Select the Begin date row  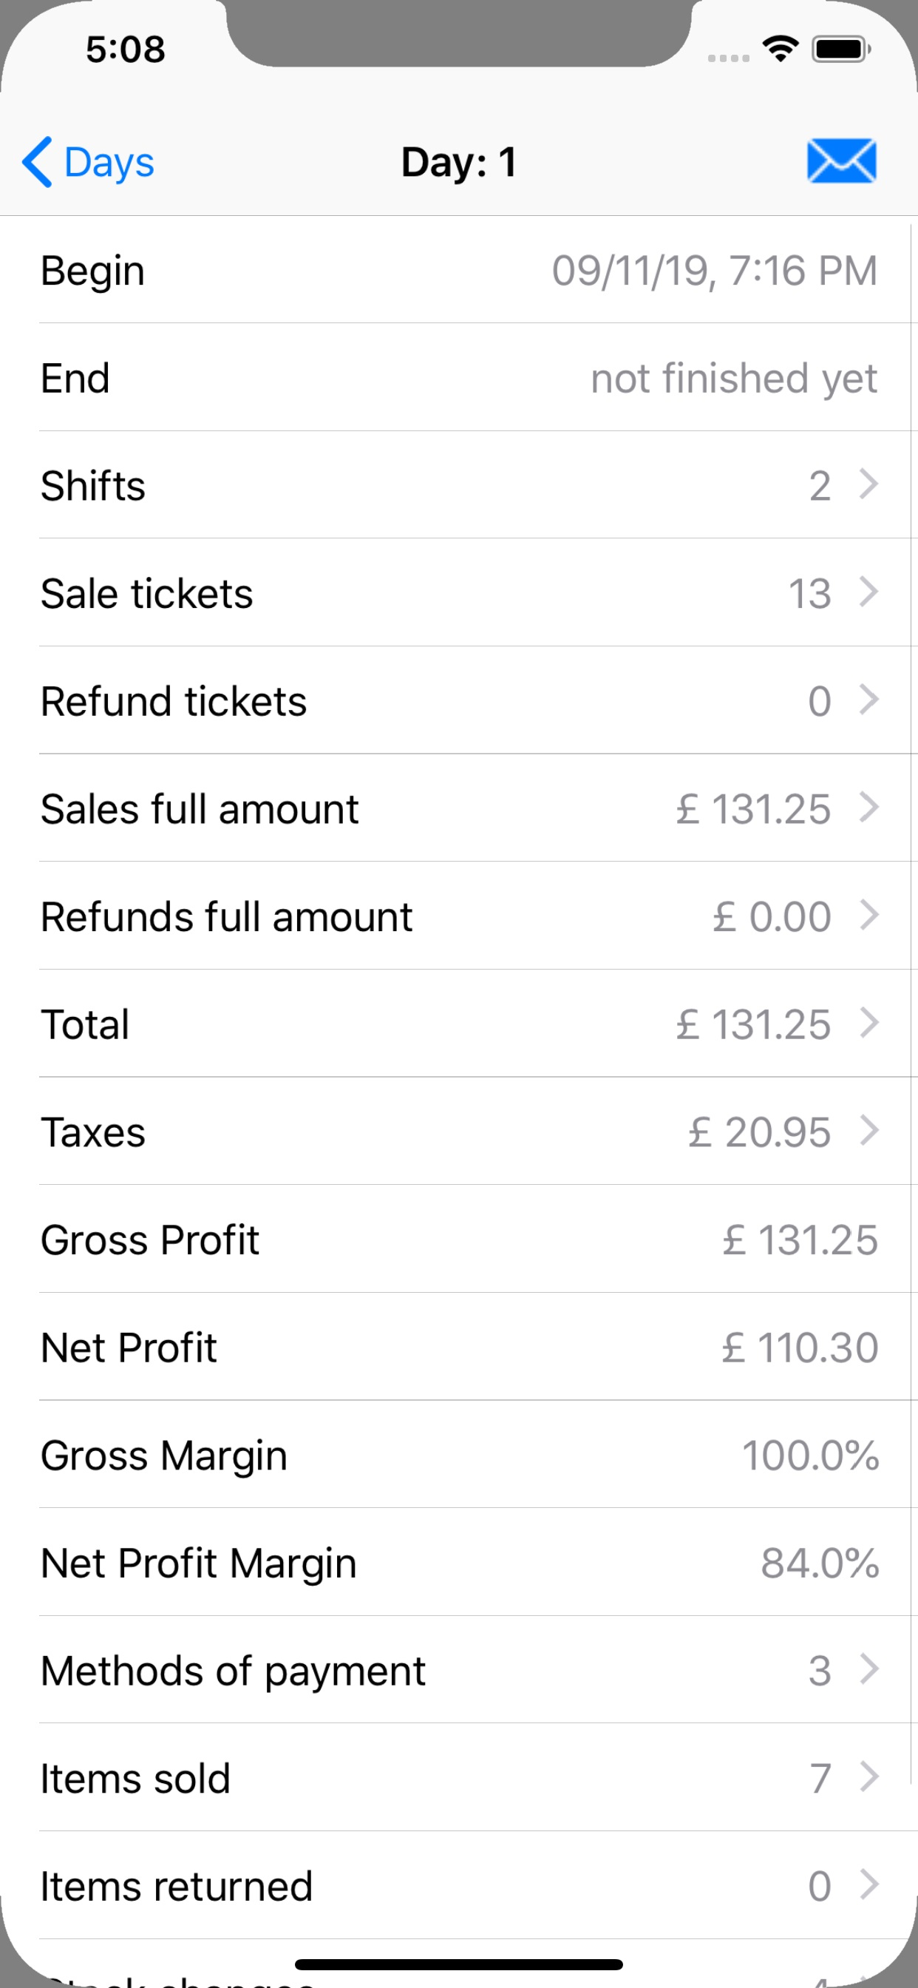point(459,270)
